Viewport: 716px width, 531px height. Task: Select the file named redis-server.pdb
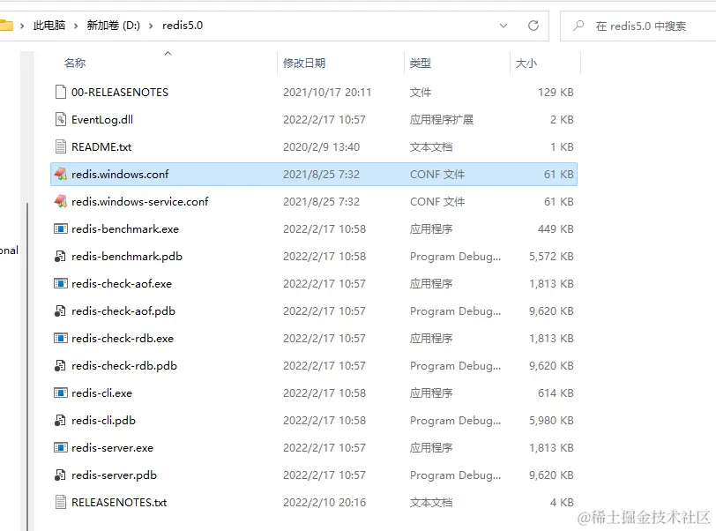click(114, 475)
